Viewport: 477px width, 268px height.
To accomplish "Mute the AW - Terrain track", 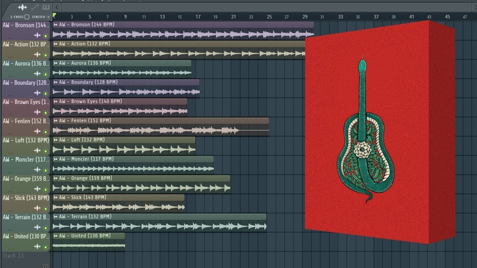I will [45, 228].
